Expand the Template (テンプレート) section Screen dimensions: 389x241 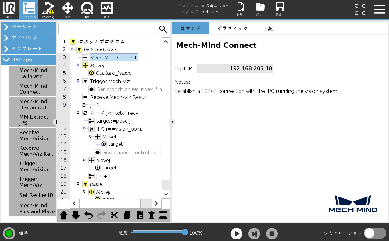28,49
